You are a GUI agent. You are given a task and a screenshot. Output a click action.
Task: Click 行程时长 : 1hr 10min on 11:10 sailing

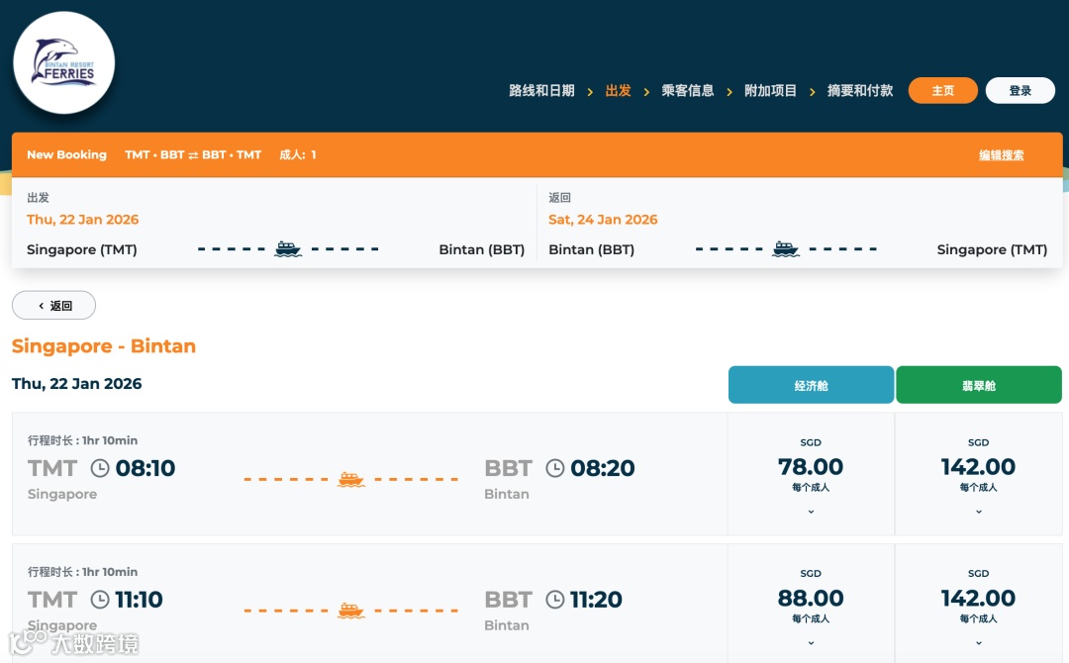(x=82, y=572)
